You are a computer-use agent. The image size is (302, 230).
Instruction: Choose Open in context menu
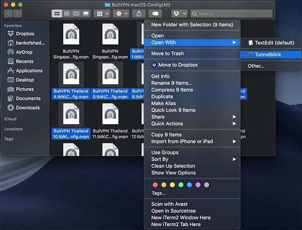click(192, 36)
